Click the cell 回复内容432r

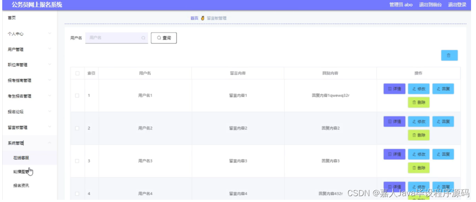(x=331, y=193)
